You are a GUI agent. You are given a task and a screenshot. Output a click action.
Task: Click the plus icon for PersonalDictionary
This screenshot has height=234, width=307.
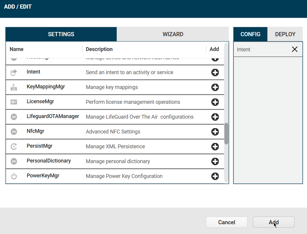[215, 161]
